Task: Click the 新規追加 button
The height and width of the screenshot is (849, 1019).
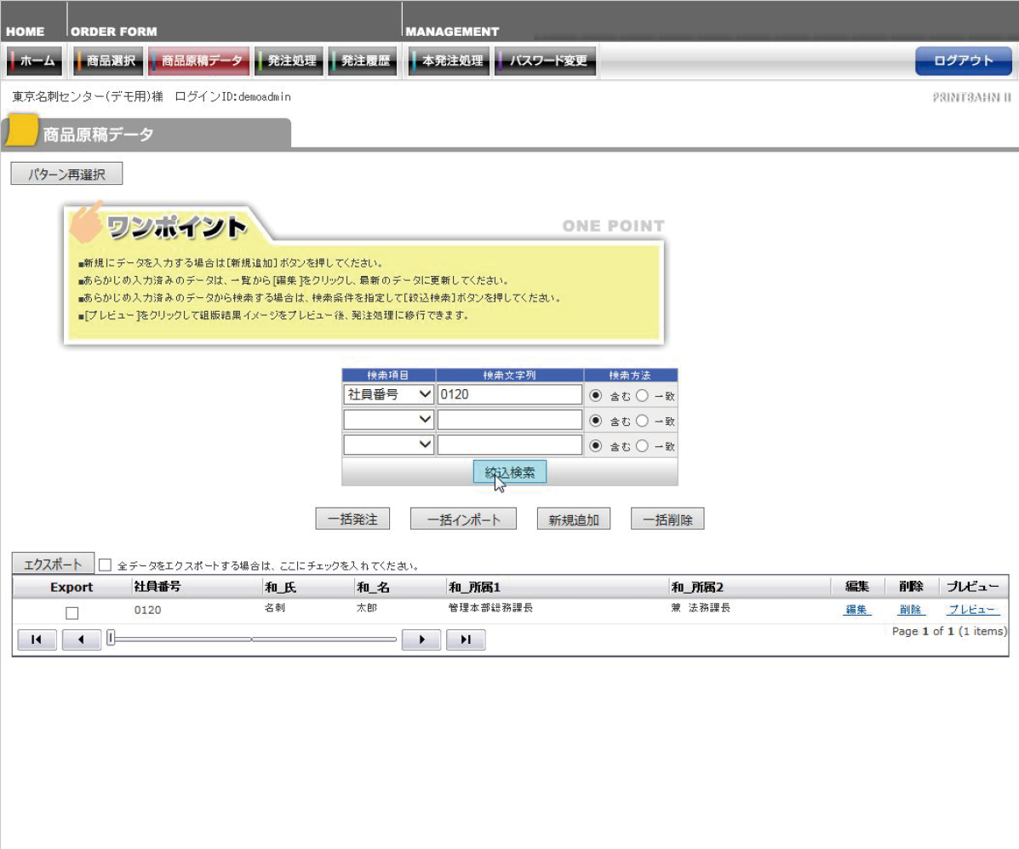Action: 574,519
